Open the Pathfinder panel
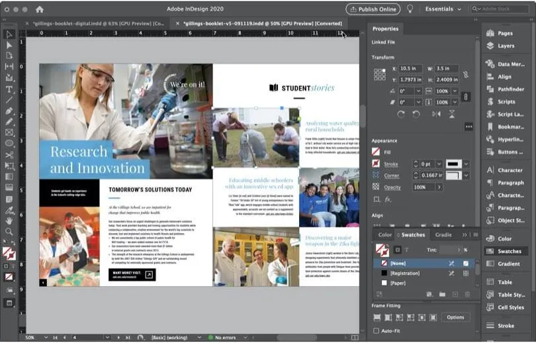536x343 pixels. coord(510,89)
